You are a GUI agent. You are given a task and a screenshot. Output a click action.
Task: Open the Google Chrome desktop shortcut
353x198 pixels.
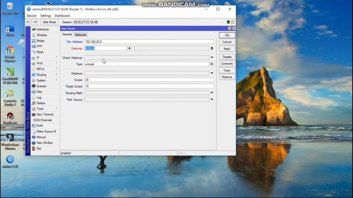tap(10, 54)
